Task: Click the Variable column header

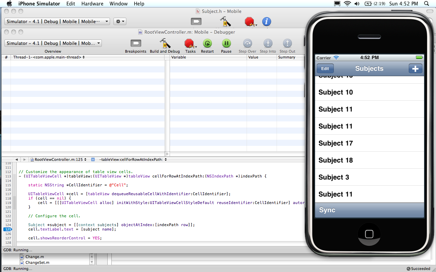Action: coord(208,57)
